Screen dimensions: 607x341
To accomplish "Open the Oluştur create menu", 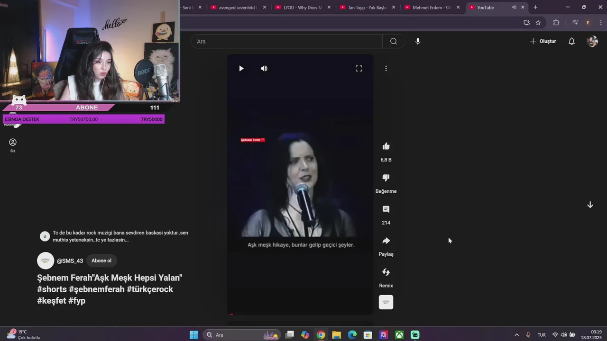I will (543, 41).
